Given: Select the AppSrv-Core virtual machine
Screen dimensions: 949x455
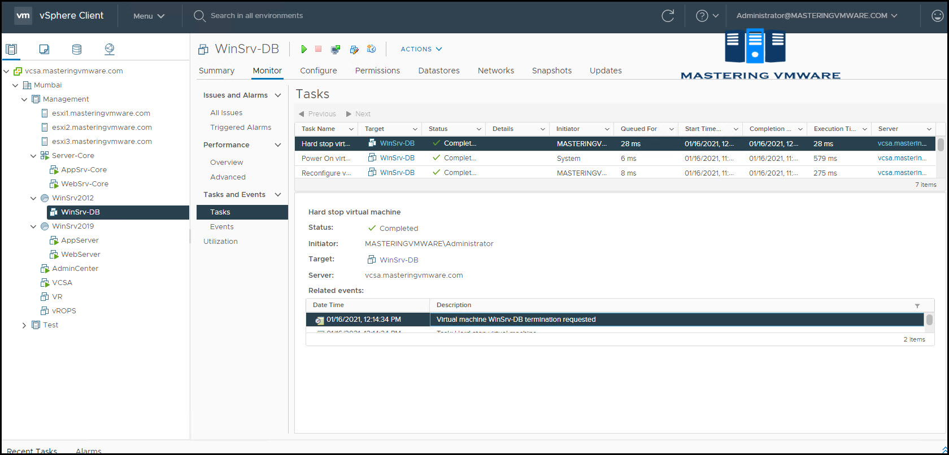Looking at the screenshot, I should click(84, 170).
